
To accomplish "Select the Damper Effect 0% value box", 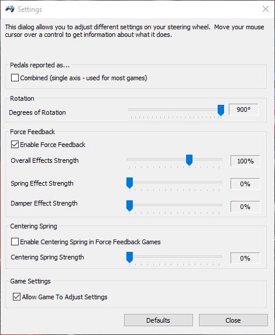I will [x=245, y=207].
